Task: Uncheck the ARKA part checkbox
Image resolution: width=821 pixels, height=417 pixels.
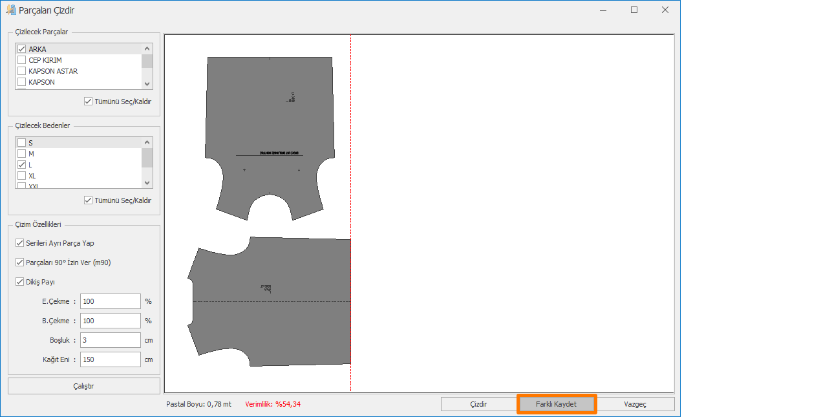Action: click(x=22, y=49)
